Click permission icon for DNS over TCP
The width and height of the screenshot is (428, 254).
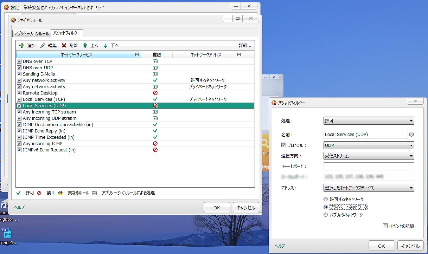coord(155,61)
